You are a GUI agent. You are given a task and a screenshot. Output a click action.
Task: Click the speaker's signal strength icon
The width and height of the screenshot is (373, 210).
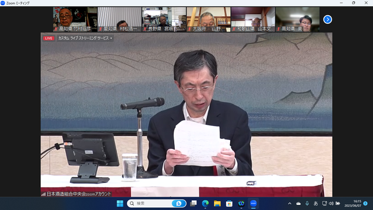[43, 194]
